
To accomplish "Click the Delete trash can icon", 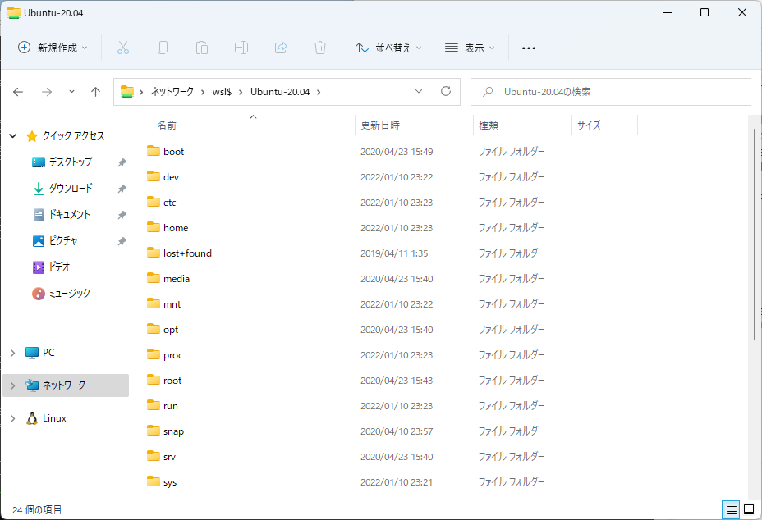I will (x=319, y=48).
